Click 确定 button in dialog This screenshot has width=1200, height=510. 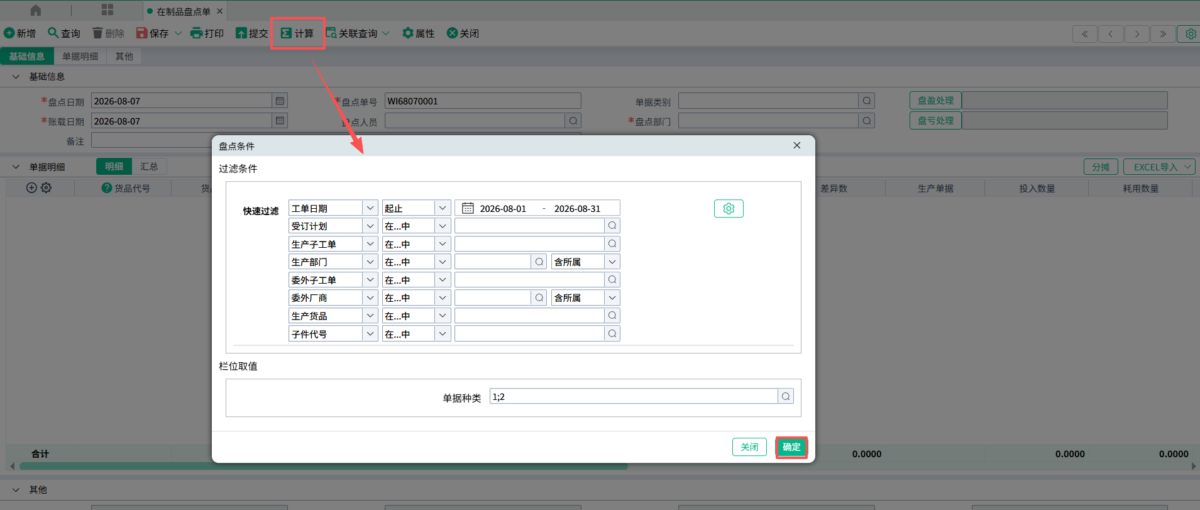791,447
